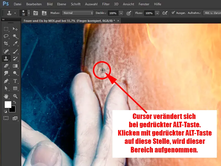Screen dimensions: 221x166
Task: Click the Ps application logo
Action: [x=6, y=4]
